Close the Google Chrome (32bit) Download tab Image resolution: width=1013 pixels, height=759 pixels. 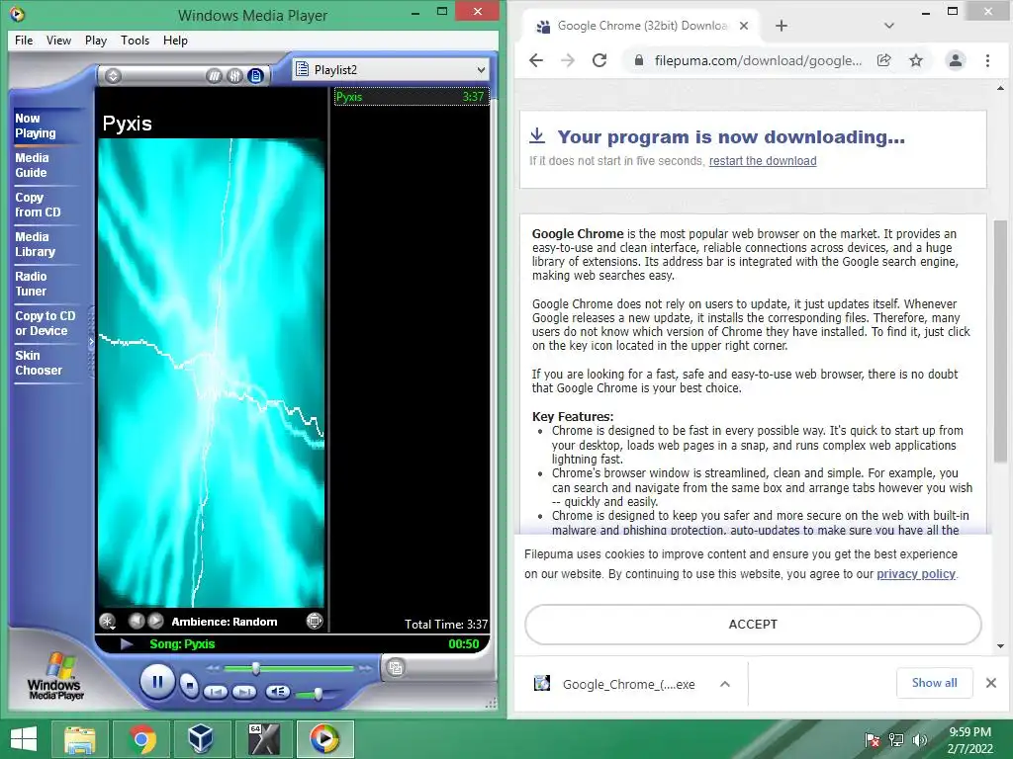(x=744, y=26)
